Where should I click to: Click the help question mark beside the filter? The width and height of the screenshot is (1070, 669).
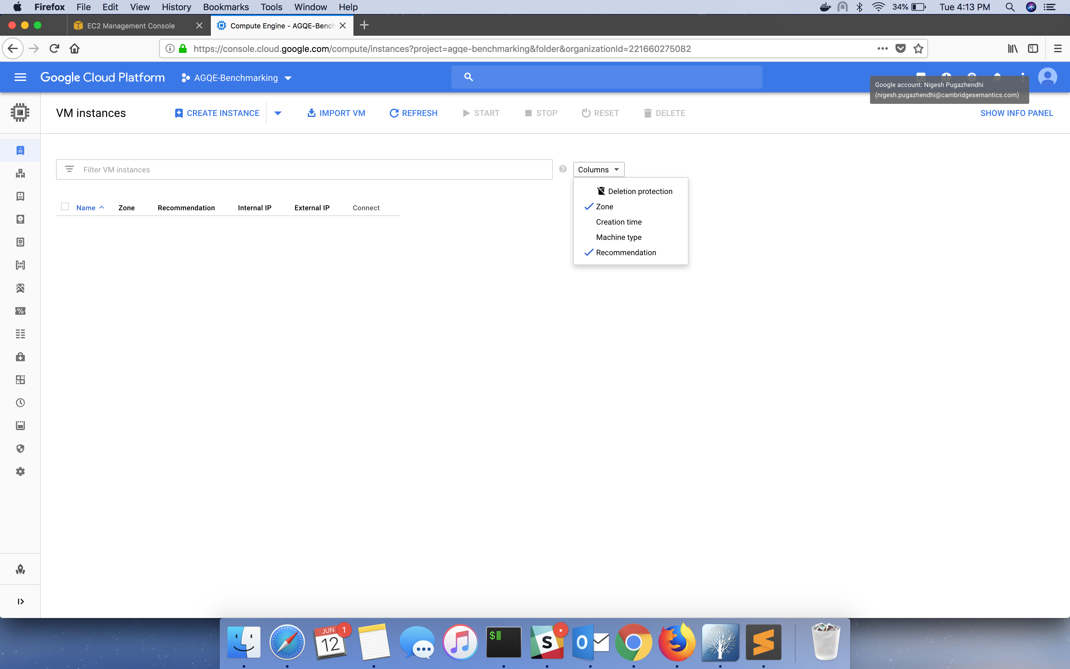563,169
